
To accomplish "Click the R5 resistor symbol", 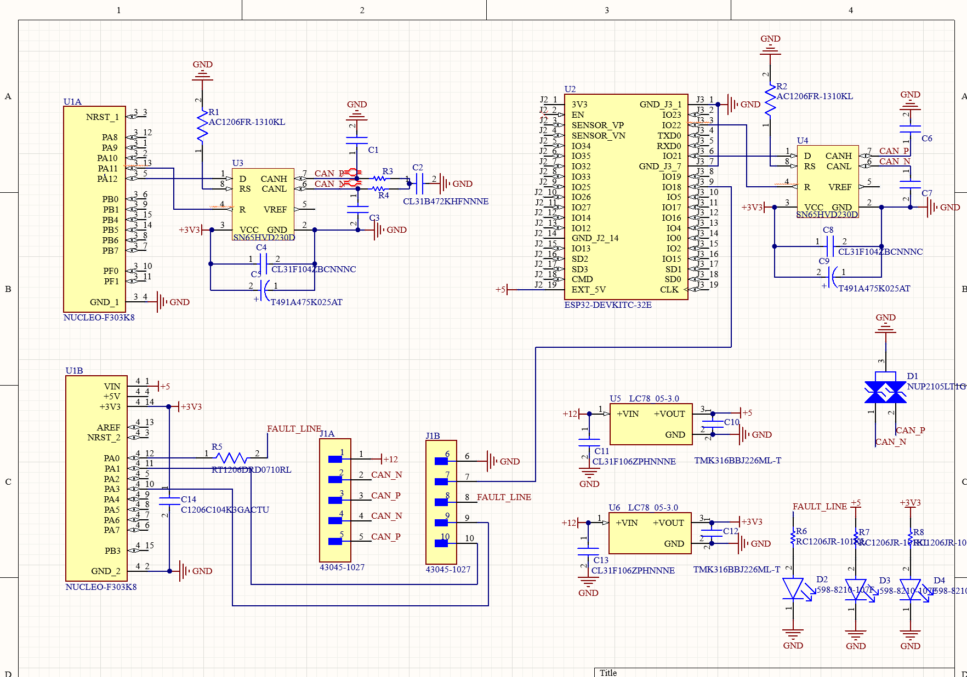I will [x=232, y=458].
